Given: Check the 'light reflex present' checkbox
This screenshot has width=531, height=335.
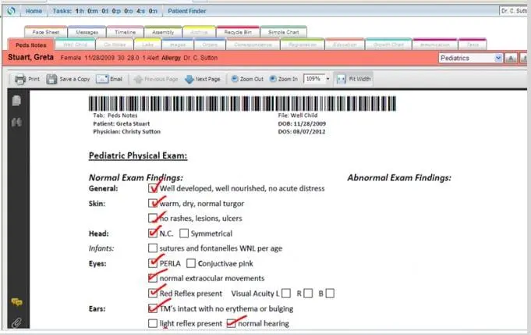Looking at the screenshot, I should pos(153,323).
